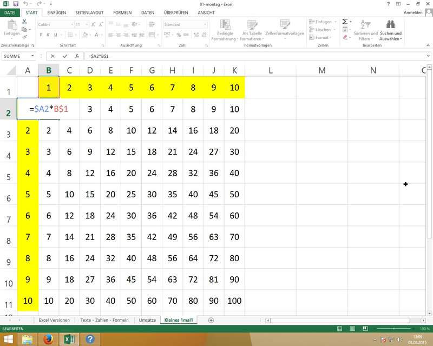Click the fill color bucket icon
433x346 pixels.
click(x=85, y=35)
